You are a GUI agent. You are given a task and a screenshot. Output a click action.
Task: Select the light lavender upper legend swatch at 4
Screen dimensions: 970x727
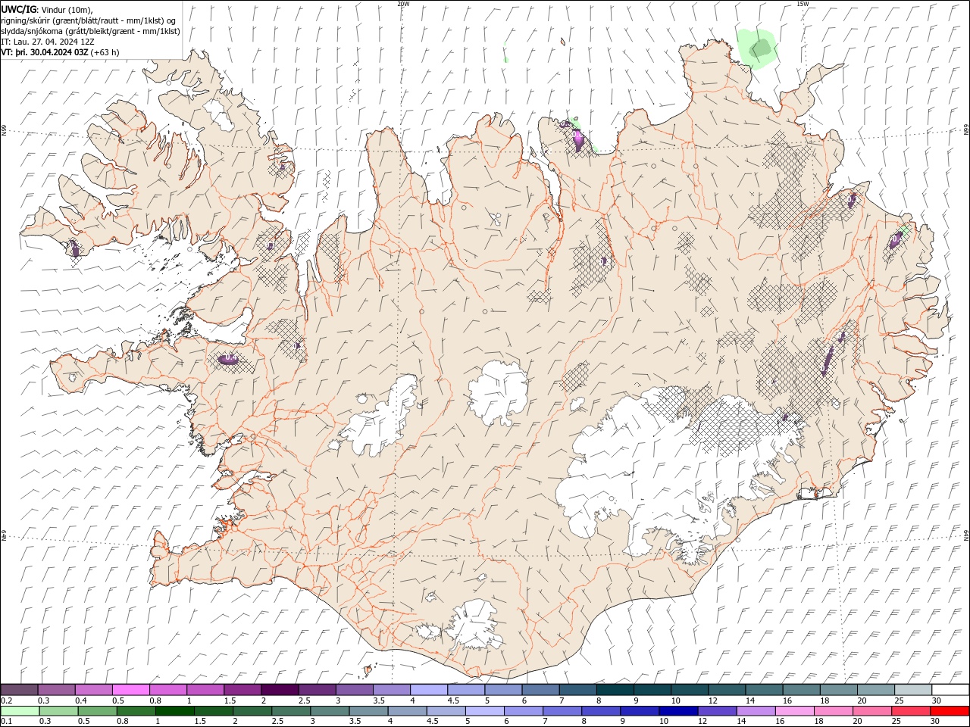pyautogui.click(x=429, y=690)
